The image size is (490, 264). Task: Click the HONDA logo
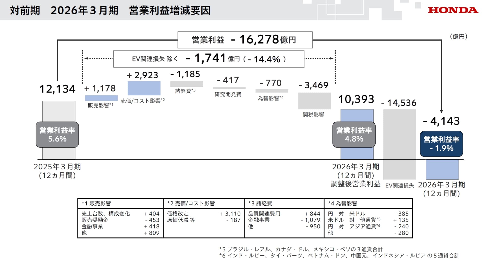pyautogui.click(x=453, y=10)
